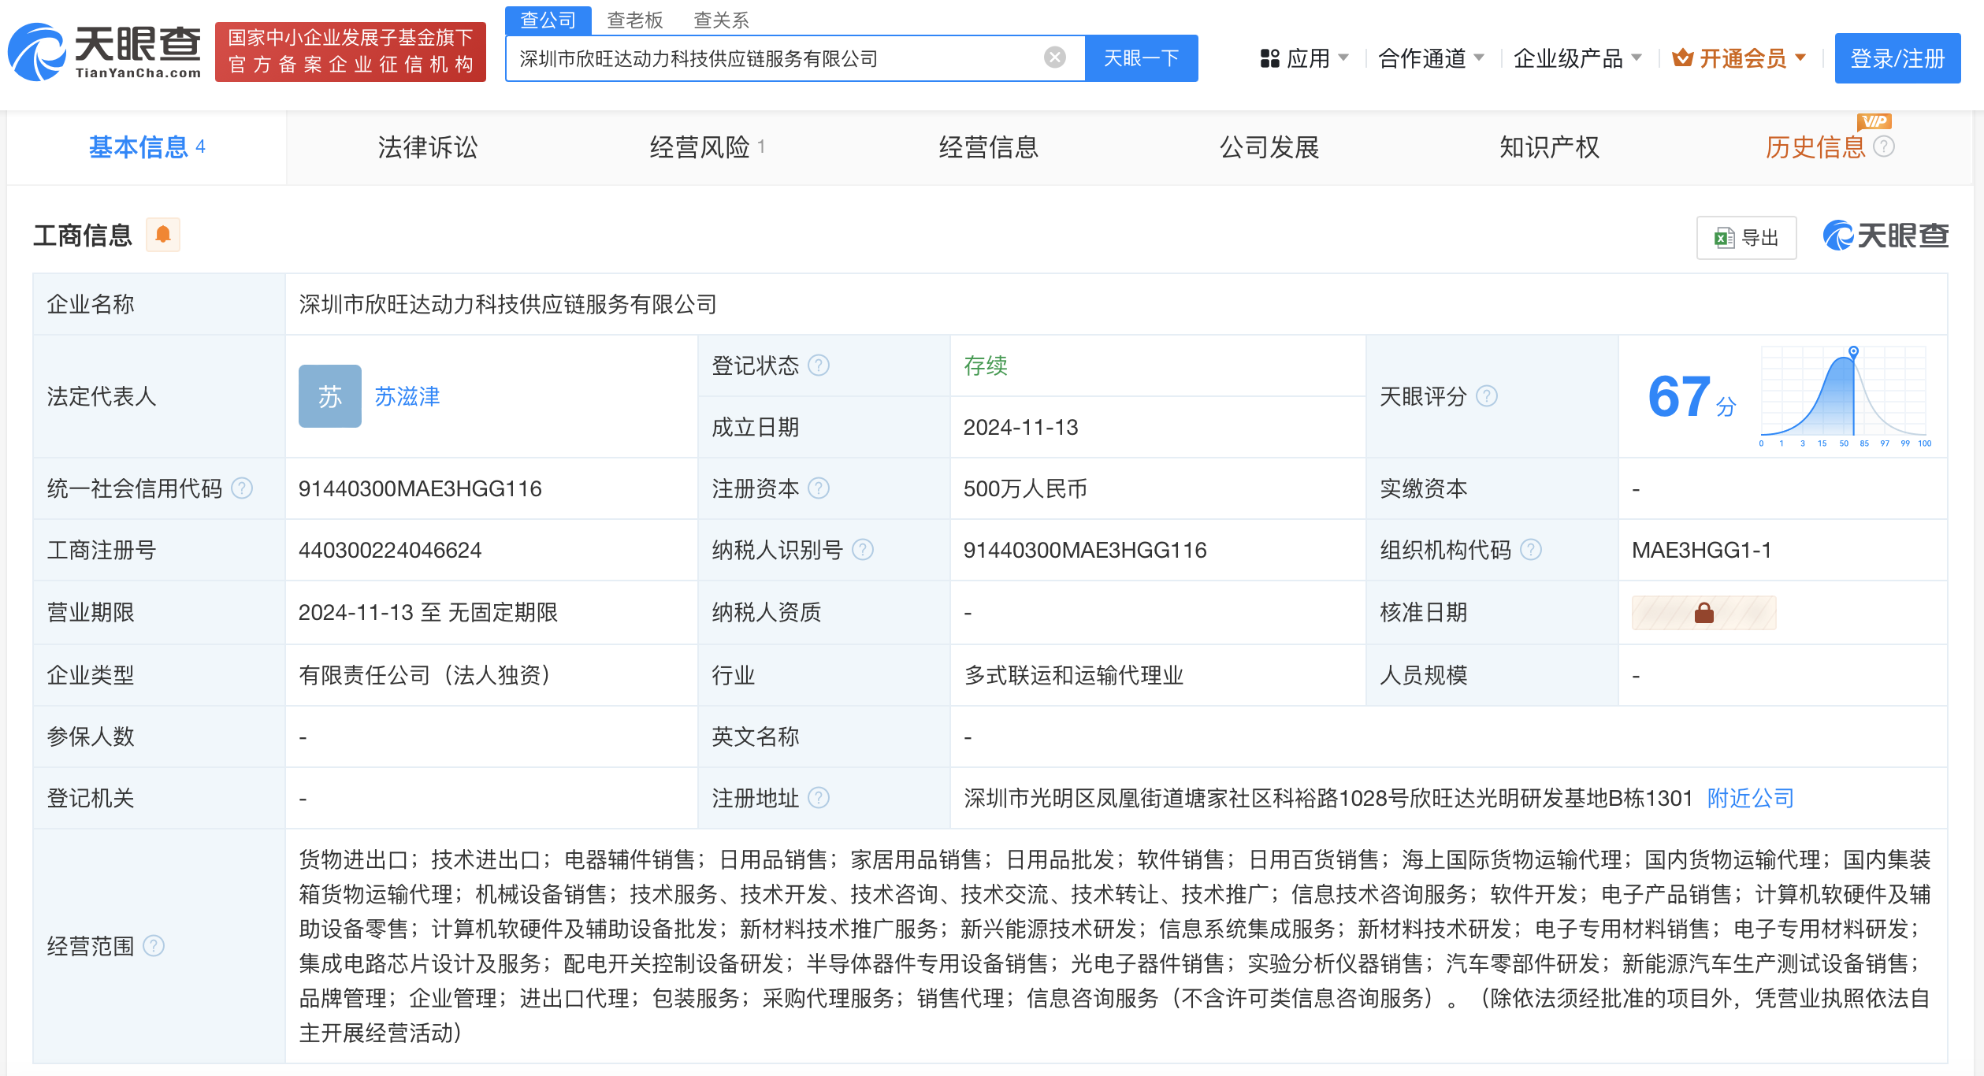Expand the 企业级产品 dropdown
Image resolution: width=1984 pixels, height=1076 pixels.
[1577, 58]
